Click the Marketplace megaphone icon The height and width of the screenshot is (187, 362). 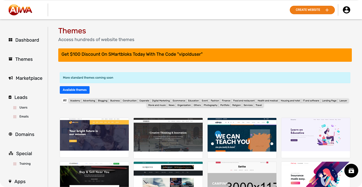coord(11,78)
